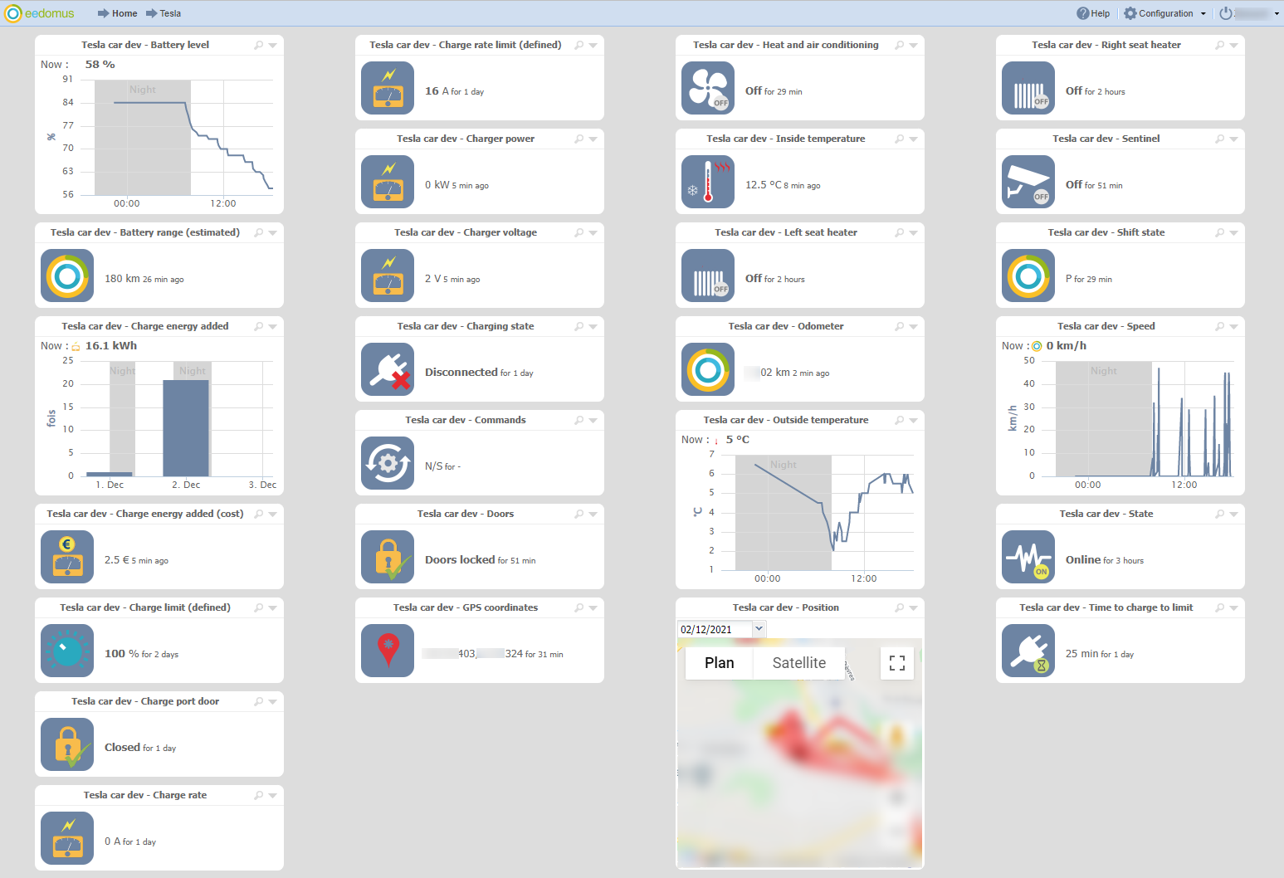Open the Configuration dropdown menu
Image resolution: width=1284 pixels, height=878 pixels.
(1164, 13)
